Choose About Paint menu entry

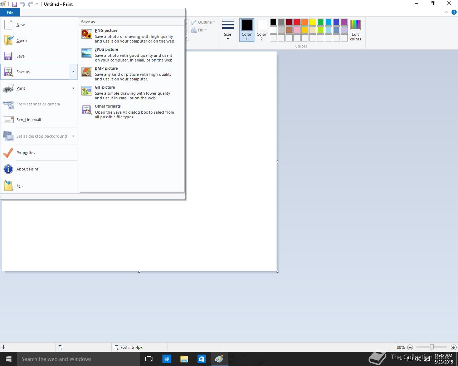39,169
